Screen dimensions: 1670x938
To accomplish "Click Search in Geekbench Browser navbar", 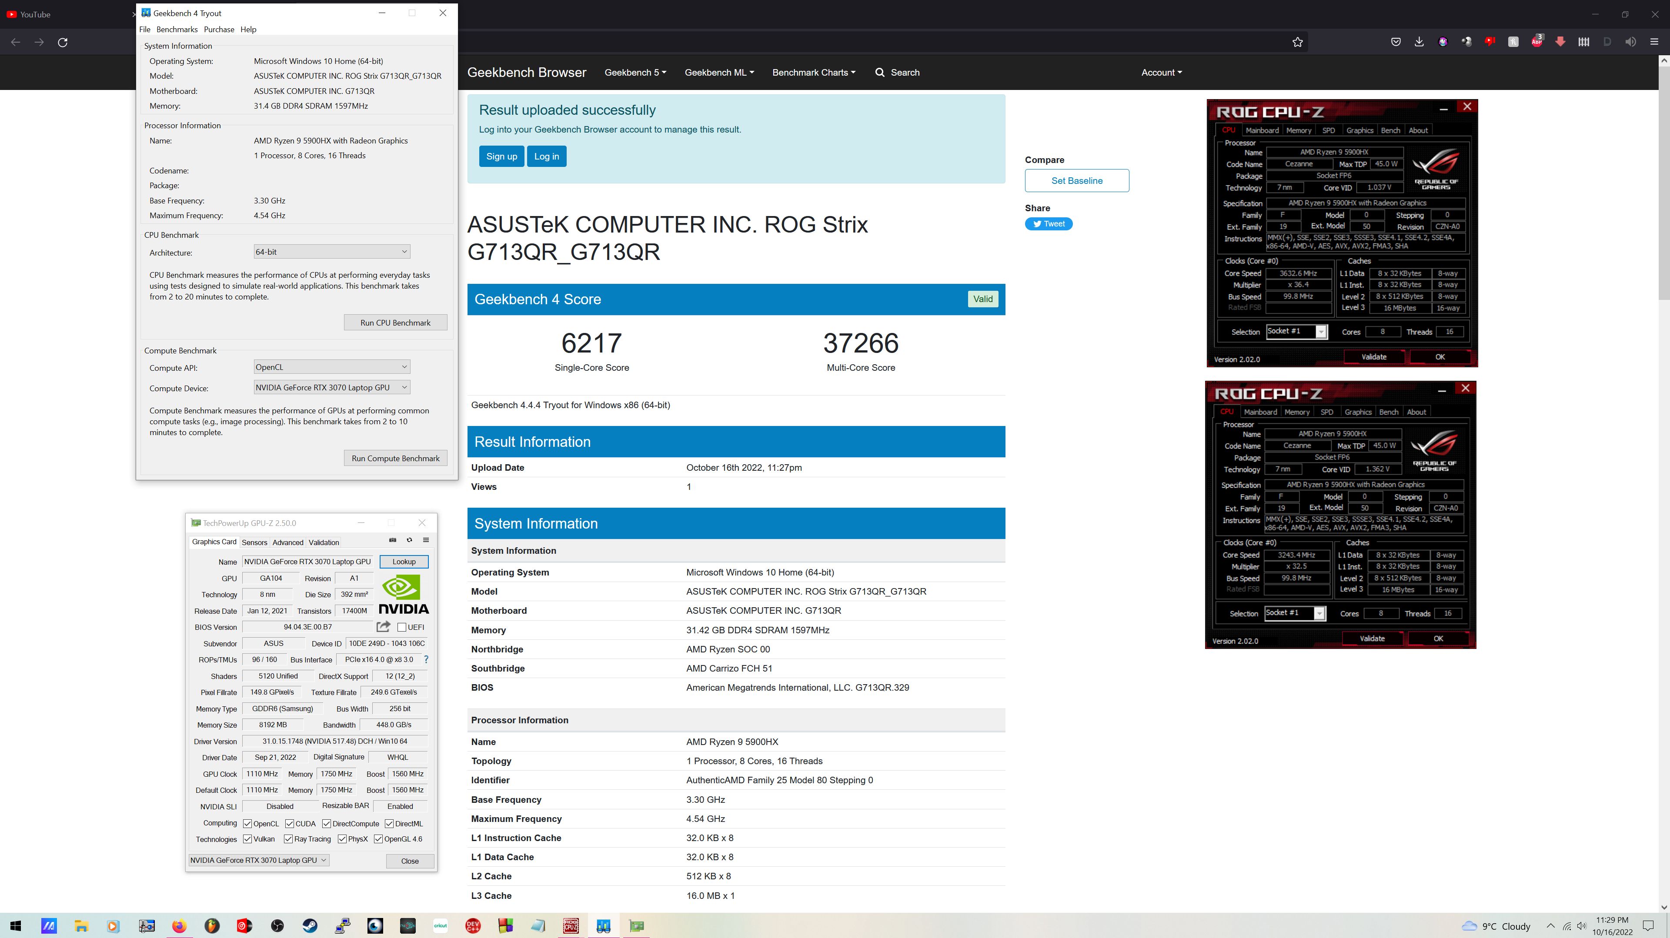I will click(897, 73).
